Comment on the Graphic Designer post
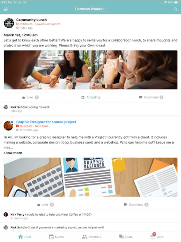Image resolution: width=181 pixels, height=242 pixels. [x=136, y=205]
